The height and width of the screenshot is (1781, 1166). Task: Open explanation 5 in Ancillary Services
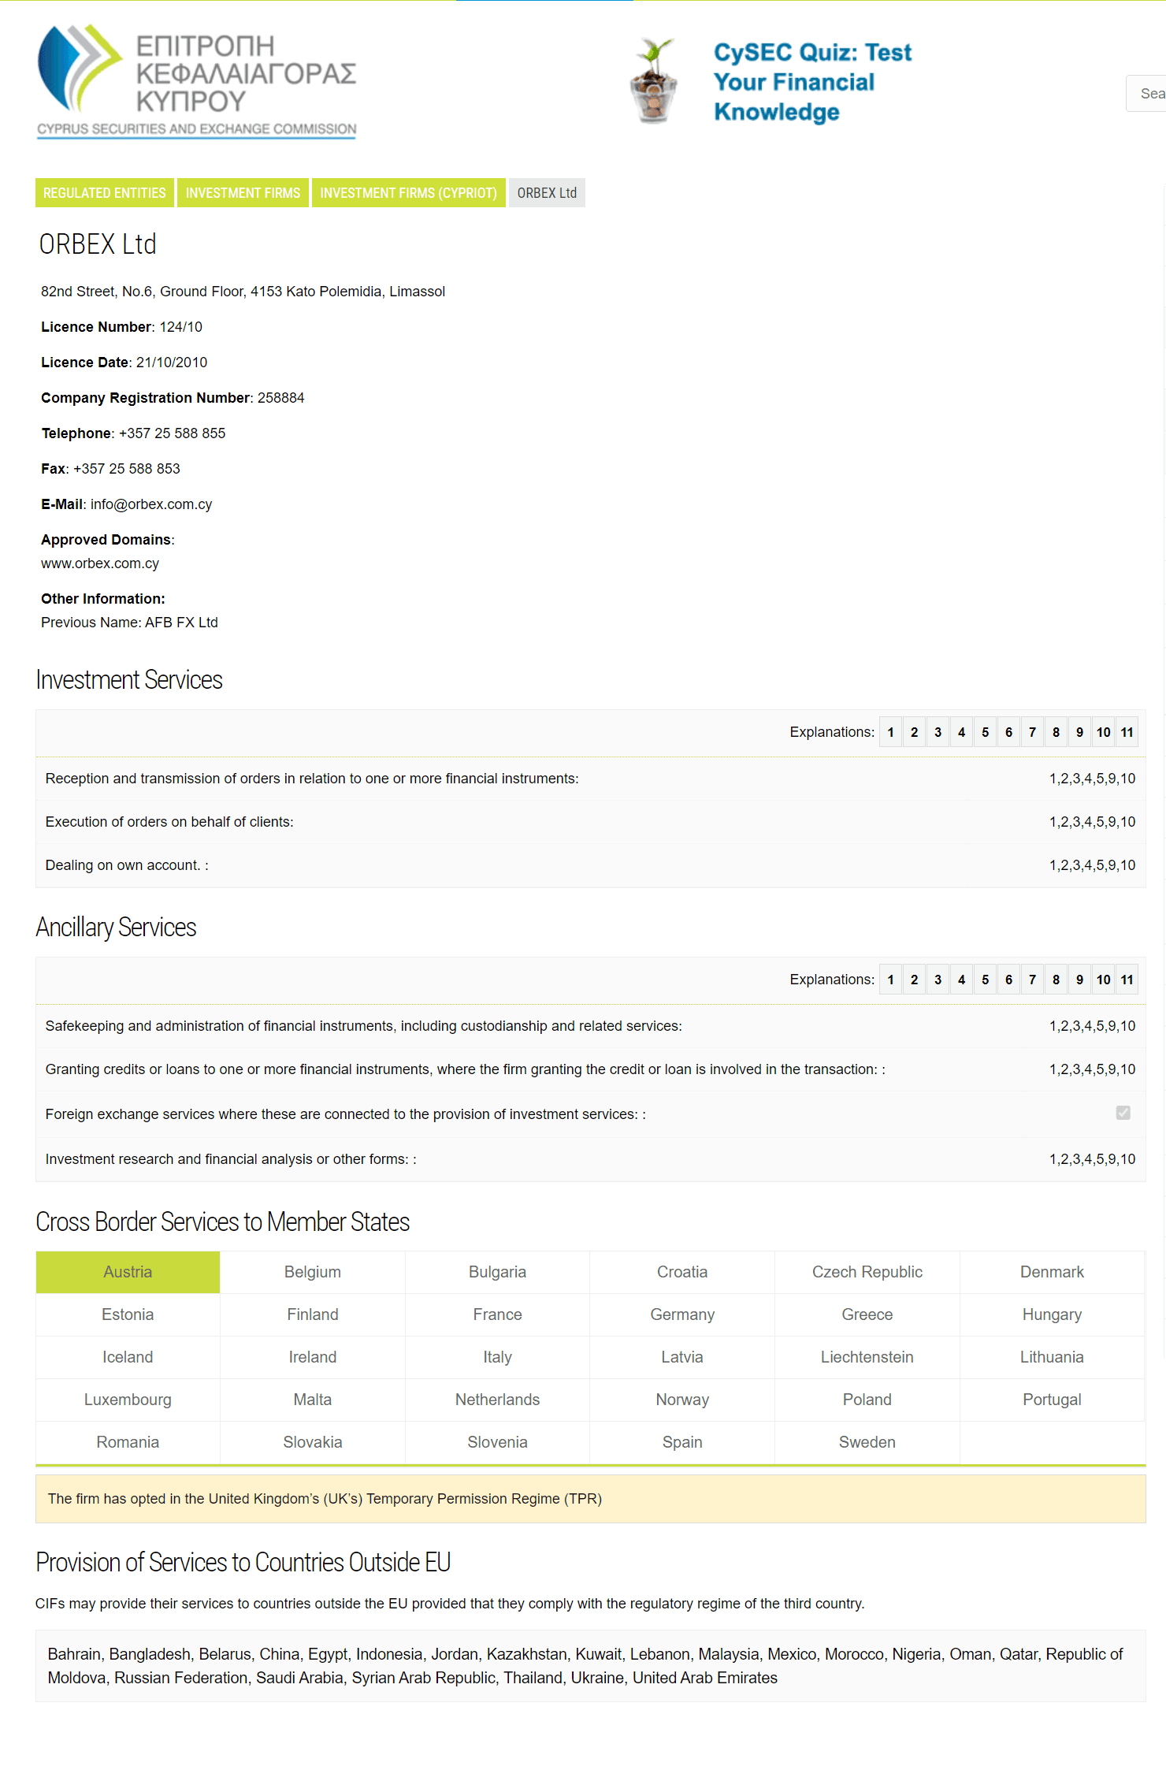tap(986, 980)
